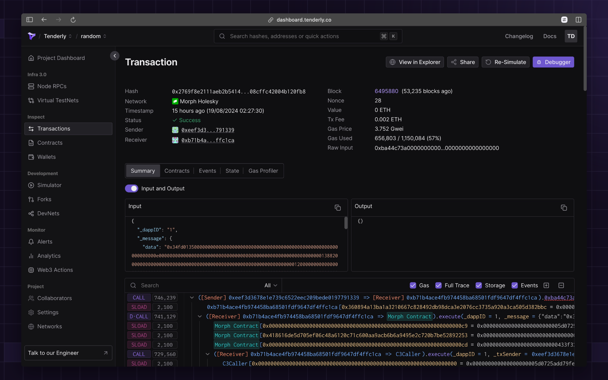This screenshot has width=608, height=380.
Task: Collapse the D·CALL Receiver to Morph Contract row
Action: [200, 316]
